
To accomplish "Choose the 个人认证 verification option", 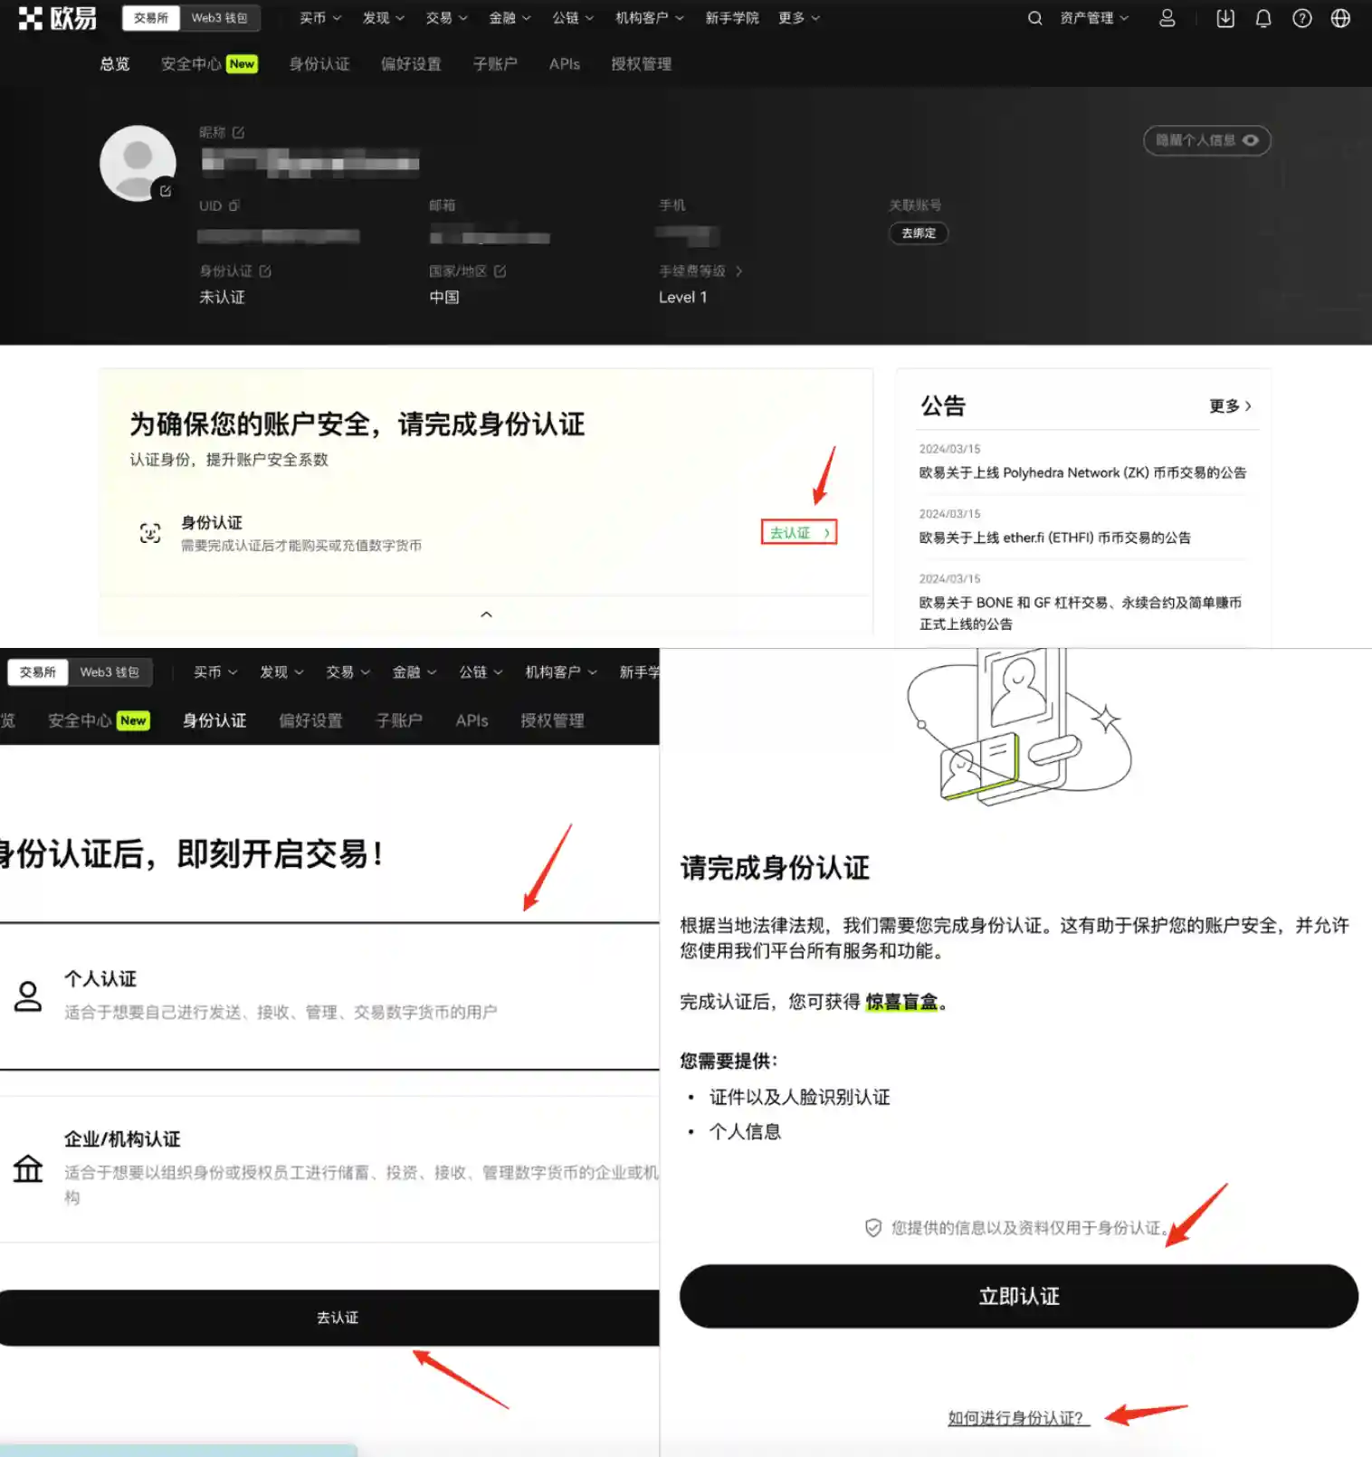I will (x=329, y=995).
